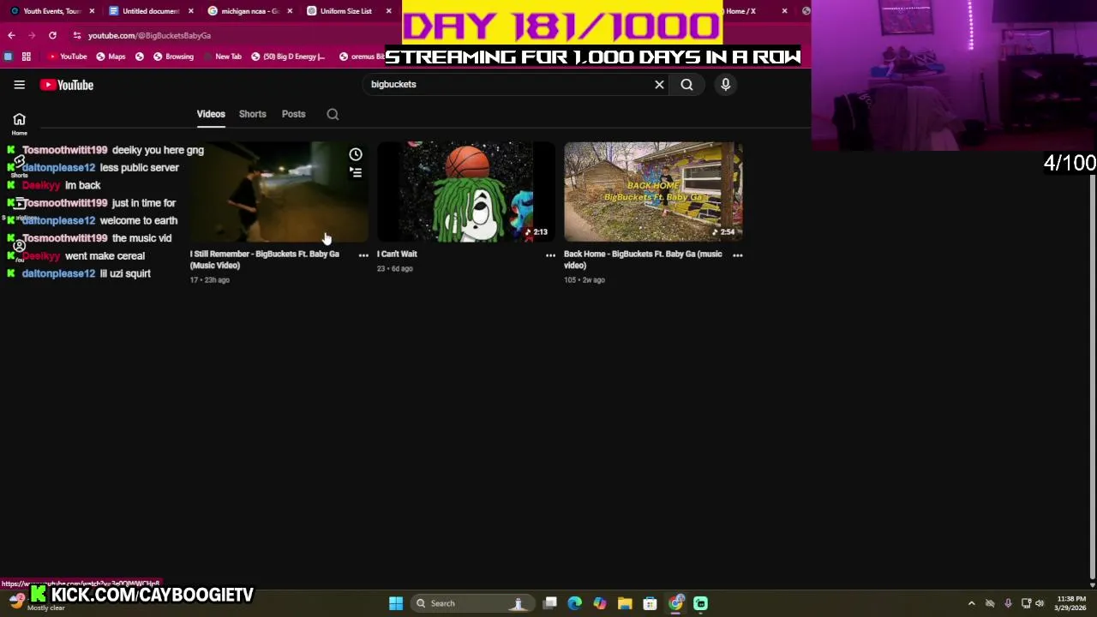
Task: Open the I Can't Wait video title
Action: point(397,255)
